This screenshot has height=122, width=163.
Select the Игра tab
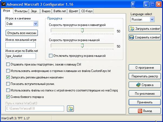pyautogui.click(x=6, y=11)
